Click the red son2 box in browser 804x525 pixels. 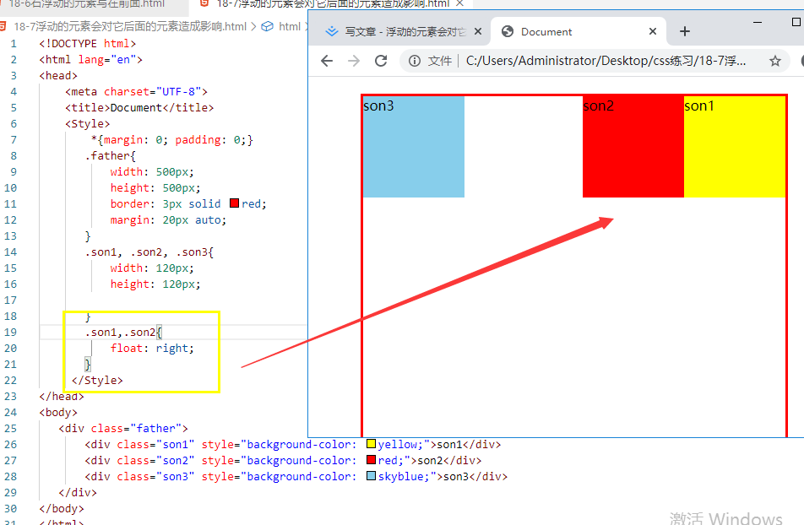tap(633, 147)
